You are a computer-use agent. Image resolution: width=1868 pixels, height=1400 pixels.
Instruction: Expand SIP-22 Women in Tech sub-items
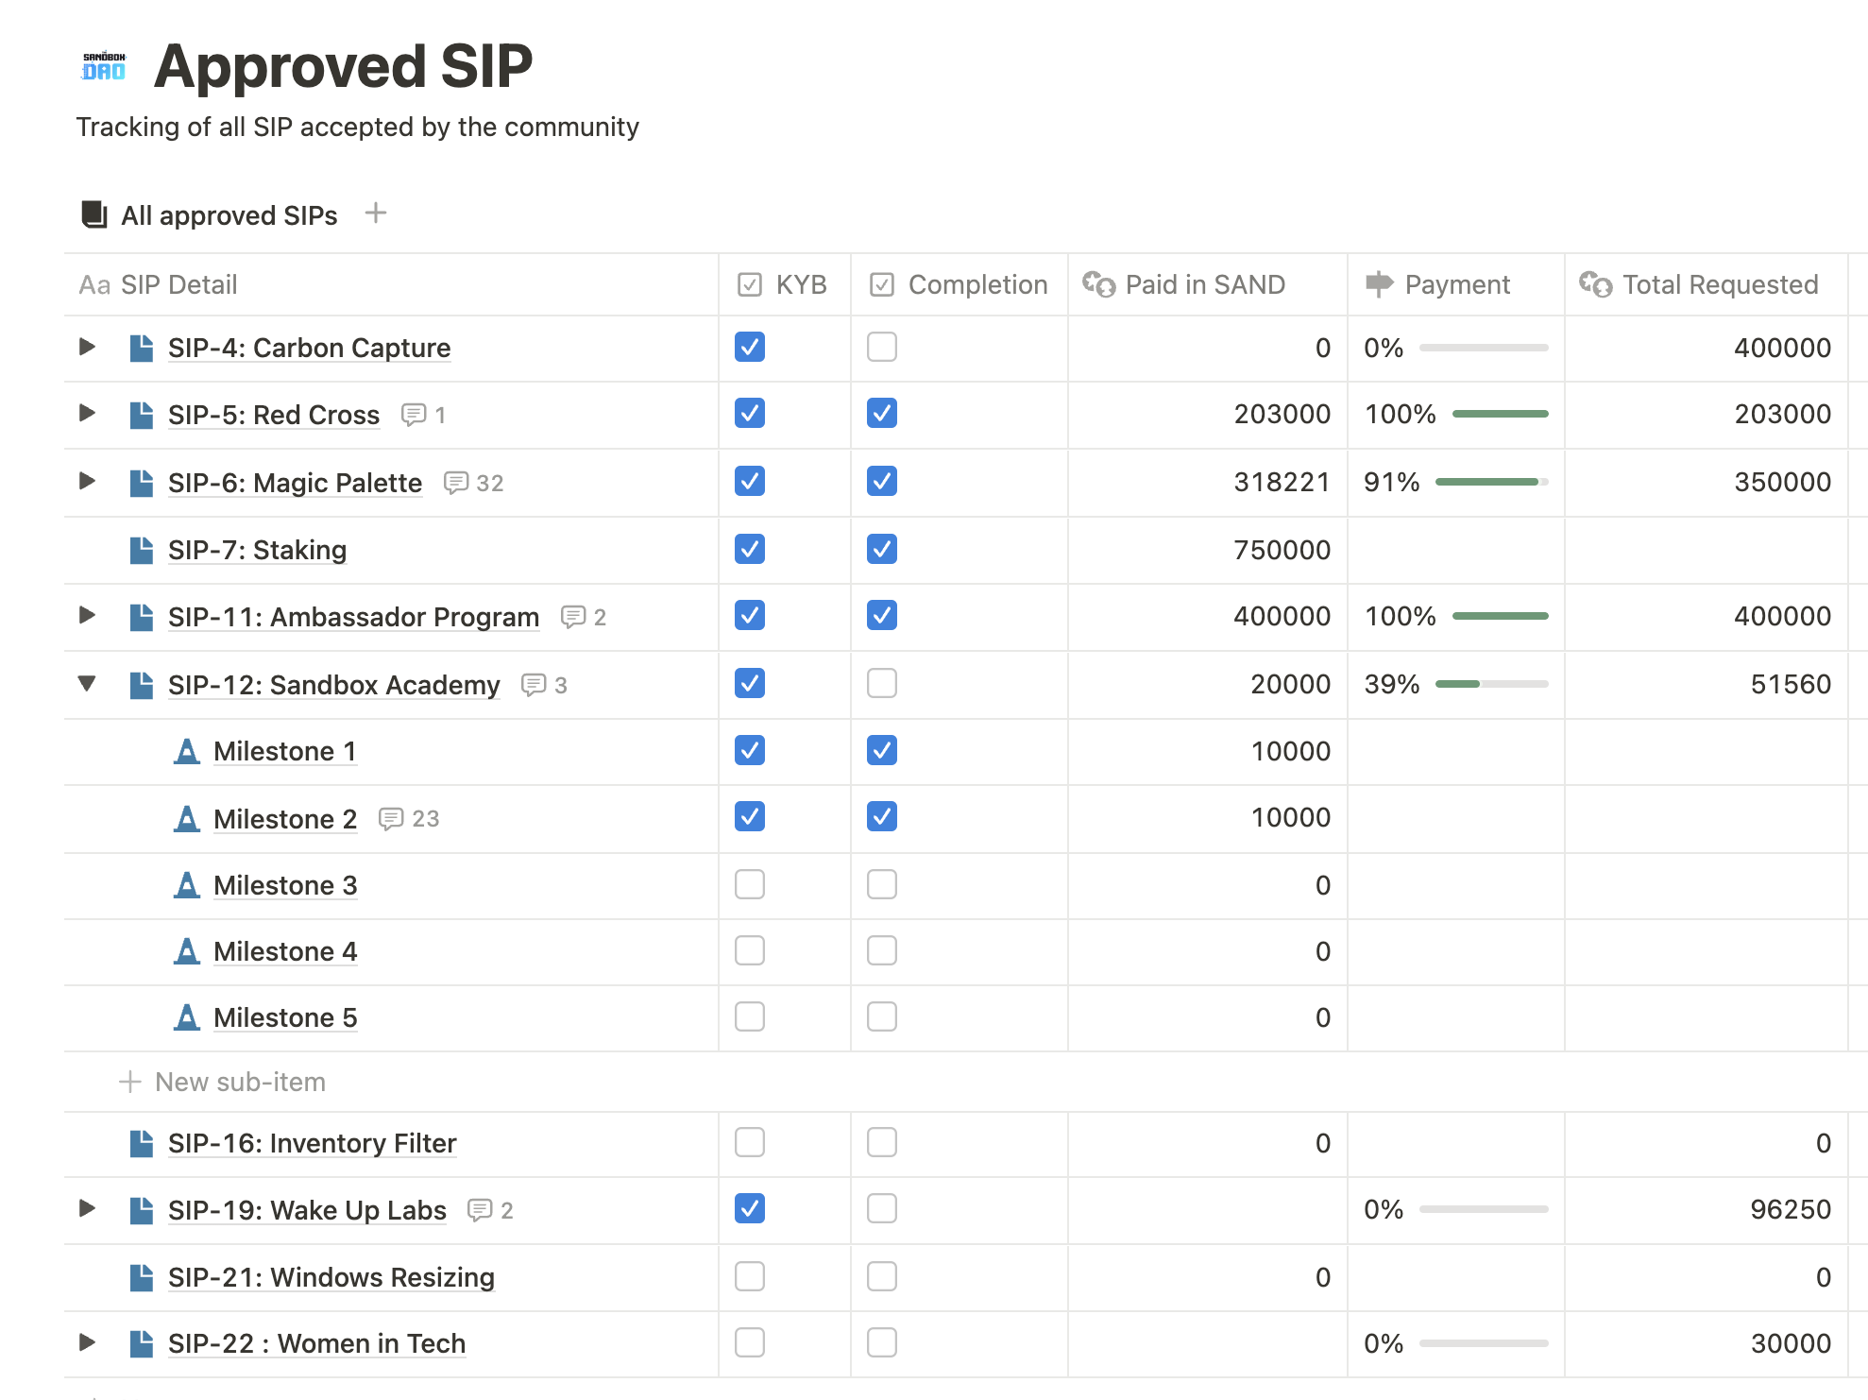[x=87, y=1342]
